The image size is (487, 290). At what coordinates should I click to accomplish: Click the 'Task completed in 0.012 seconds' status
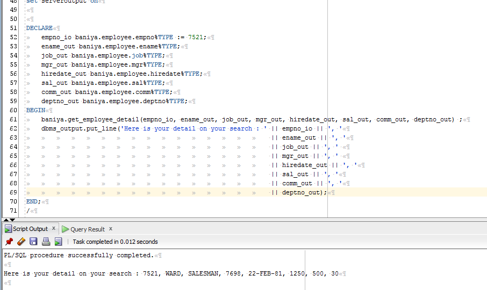(115, 242)
